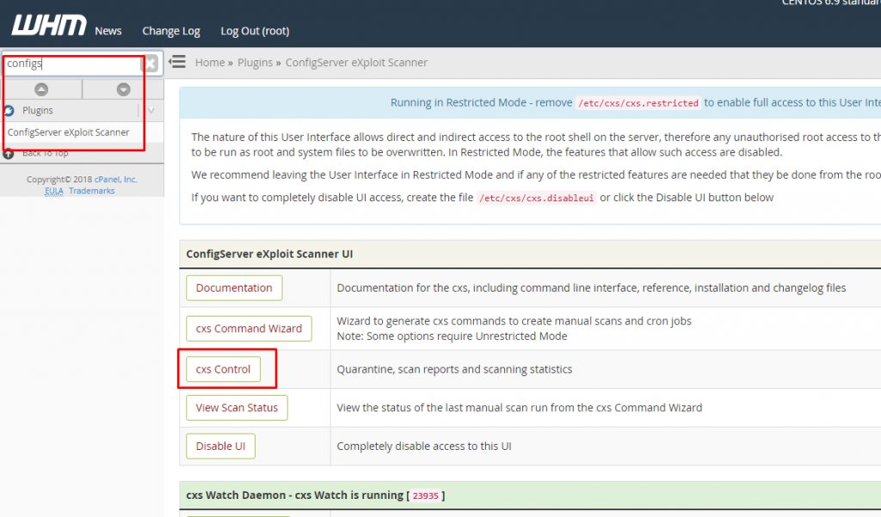Viewport: 881px width, 517px height.
Task: Open the News menu item
Action: (108, 31)
